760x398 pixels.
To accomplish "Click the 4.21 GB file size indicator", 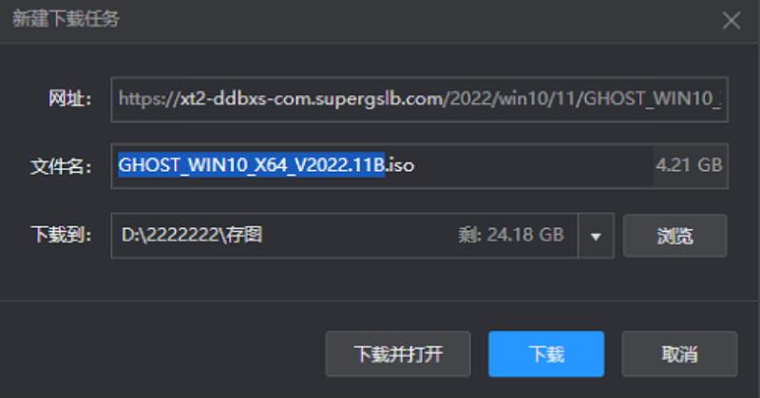I will 689,165.
